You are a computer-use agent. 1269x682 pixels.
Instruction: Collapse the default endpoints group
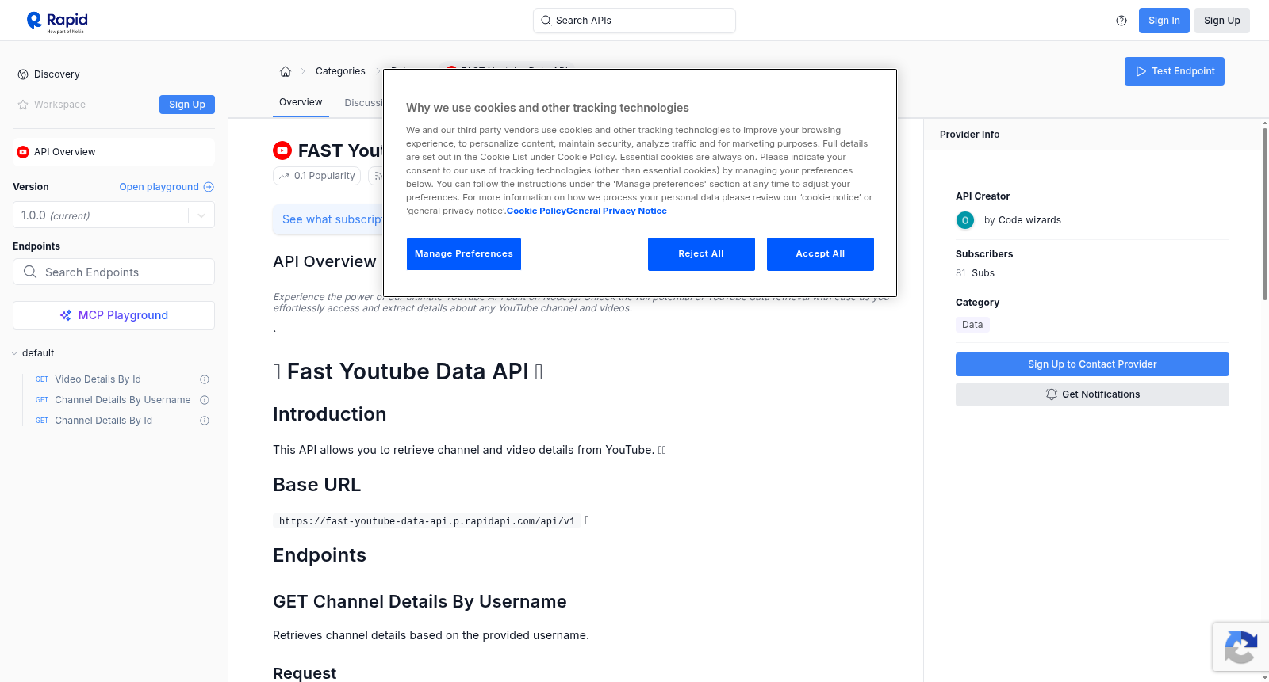point(14,353)
